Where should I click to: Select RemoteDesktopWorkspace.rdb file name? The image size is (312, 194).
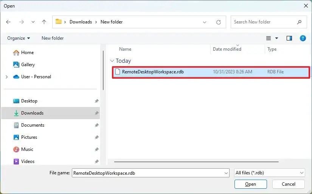click(153, 72)
